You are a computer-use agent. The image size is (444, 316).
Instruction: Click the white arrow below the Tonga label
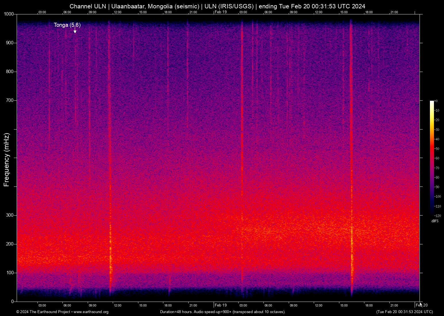coord(75,31)
